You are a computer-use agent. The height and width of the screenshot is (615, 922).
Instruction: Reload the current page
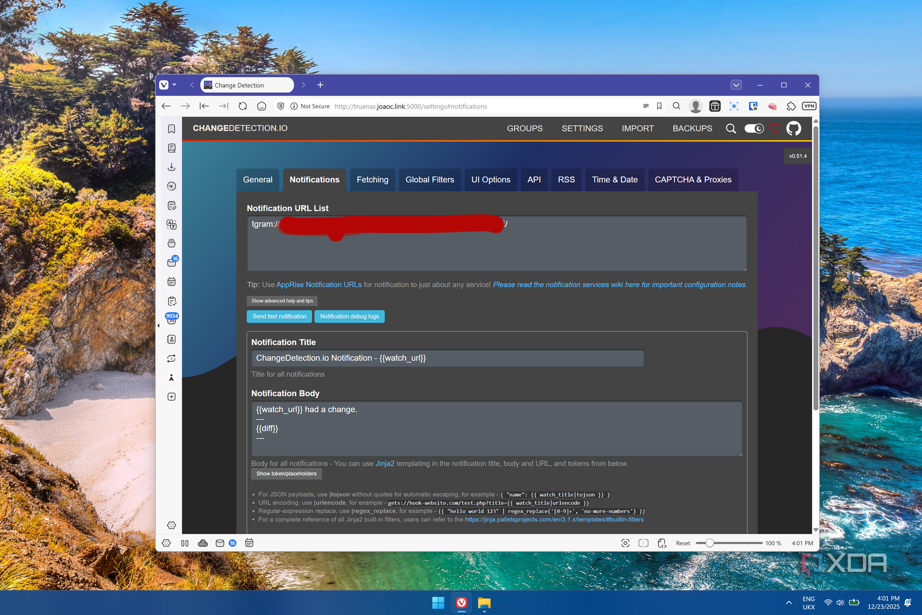click(x=243, y=106)
